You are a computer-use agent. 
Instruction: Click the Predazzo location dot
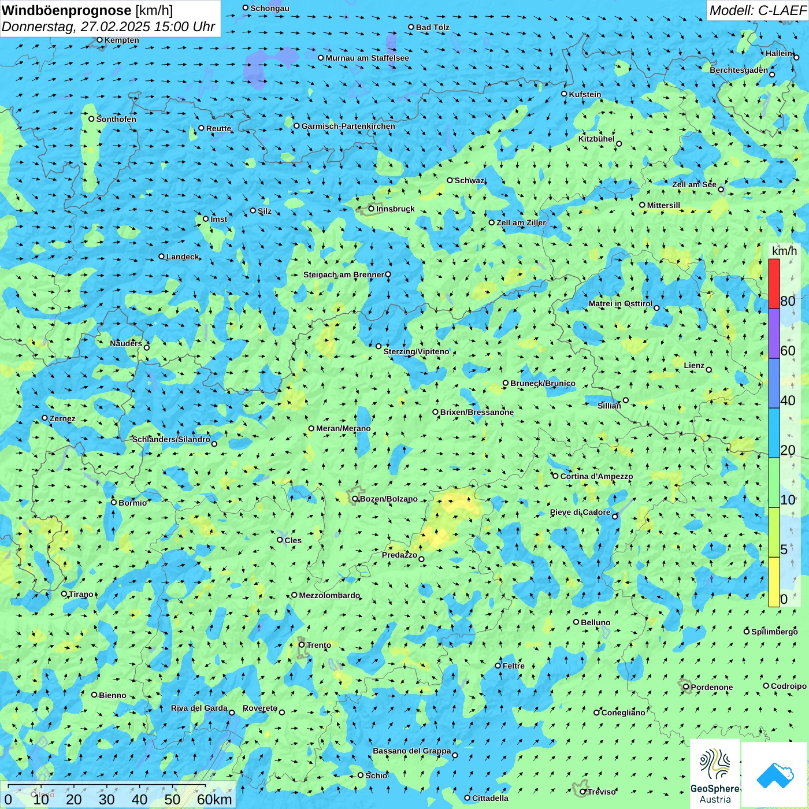coord(422,559)
